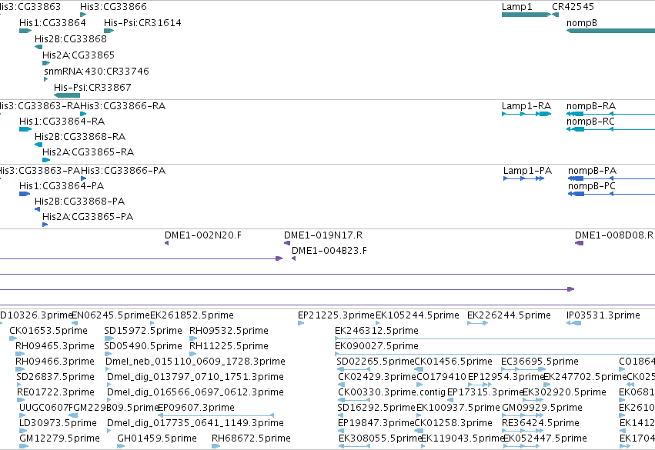Click the EK261852.5prime label

click(192, 315)
